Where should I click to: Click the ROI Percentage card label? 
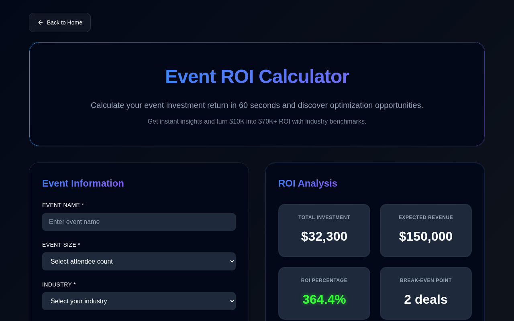(324, 280)
